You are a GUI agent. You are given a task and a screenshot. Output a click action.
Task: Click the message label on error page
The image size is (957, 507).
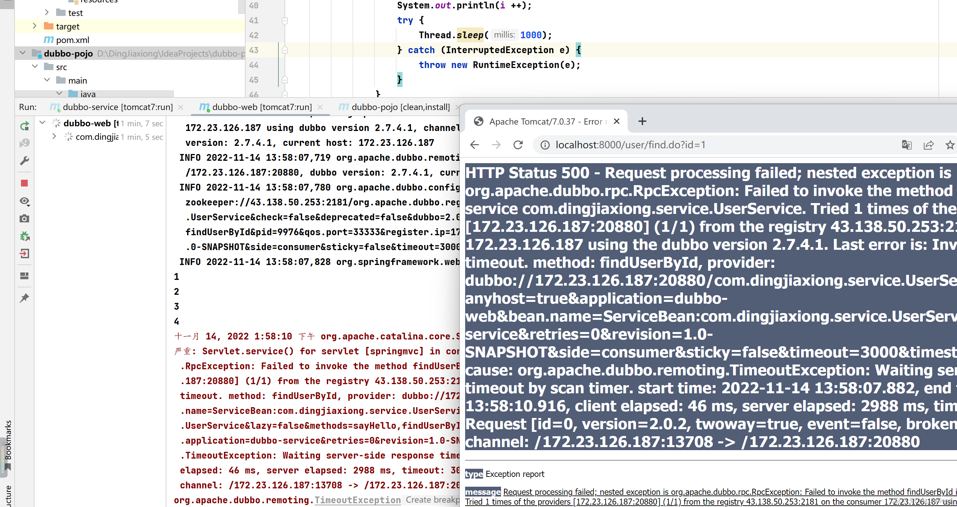coord(483,492)
